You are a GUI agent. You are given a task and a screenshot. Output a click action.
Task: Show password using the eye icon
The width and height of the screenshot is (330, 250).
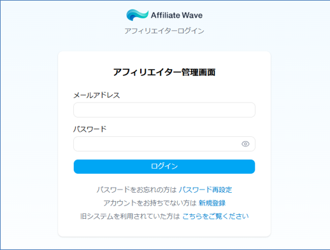tap(245, 144)
